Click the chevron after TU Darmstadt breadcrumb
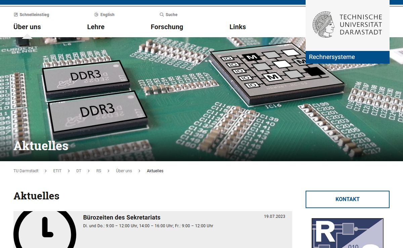 click(x=46, y=171)
